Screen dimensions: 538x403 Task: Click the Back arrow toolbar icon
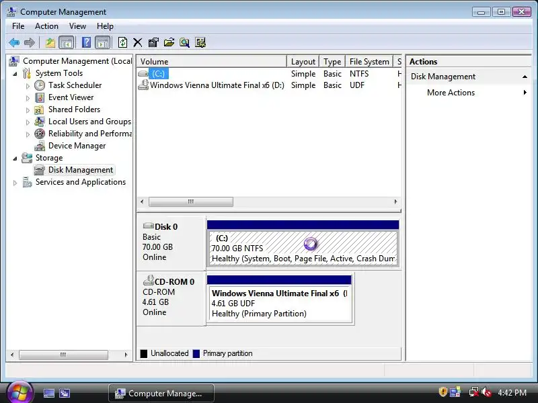point(14,42)
